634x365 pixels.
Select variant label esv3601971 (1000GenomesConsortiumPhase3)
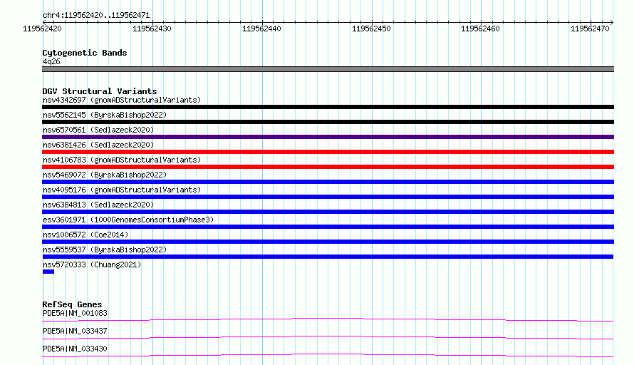[128, 220]
